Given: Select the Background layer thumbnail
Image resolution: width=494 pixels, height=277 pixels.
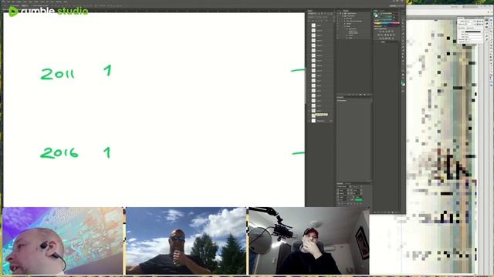Looking at the screenshot, I should pos(313,121).
